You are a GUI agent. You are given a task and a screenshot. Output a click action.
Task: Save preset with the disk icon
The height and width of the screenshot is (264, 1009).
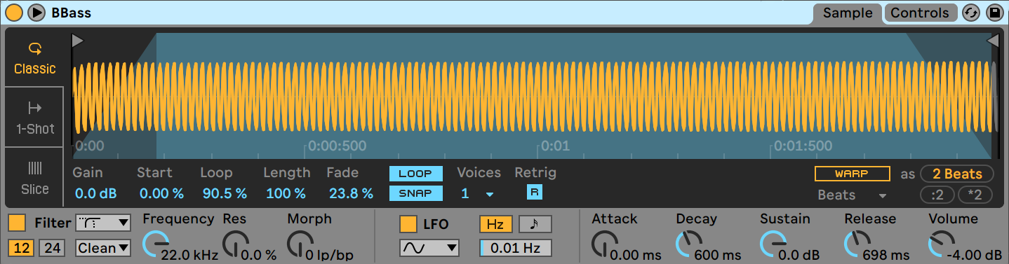pyautogui.click(x=994, y=13)
